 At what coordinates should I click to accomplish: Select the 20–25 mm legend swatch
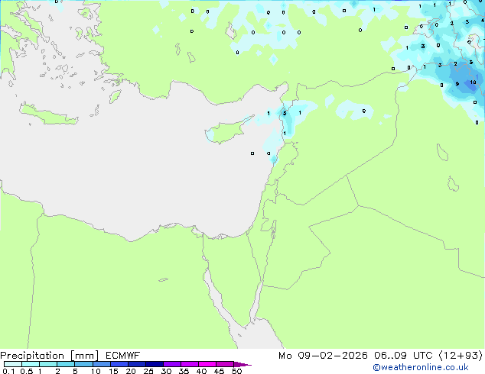pyautogui.click(x=137, y=364)
